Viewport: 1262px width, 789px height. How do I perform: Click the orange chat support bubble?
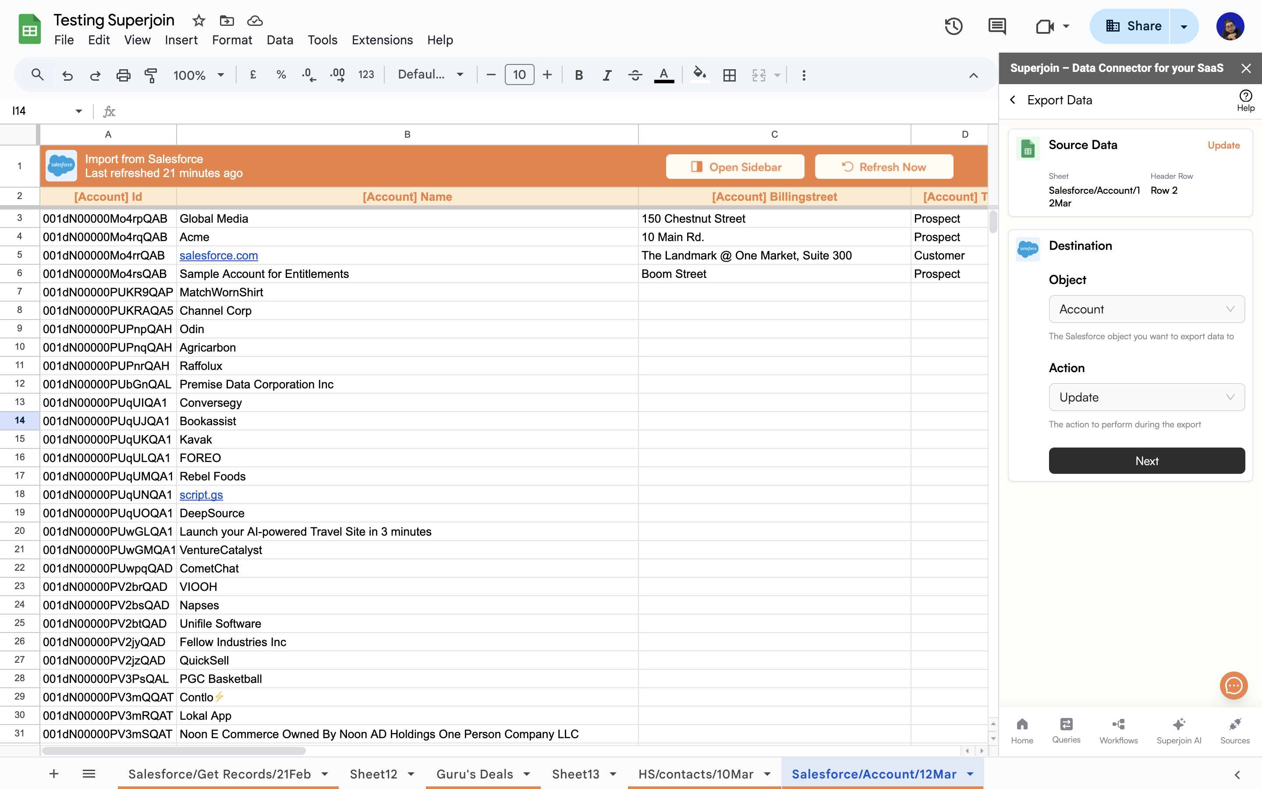(x=1234, y=685)
